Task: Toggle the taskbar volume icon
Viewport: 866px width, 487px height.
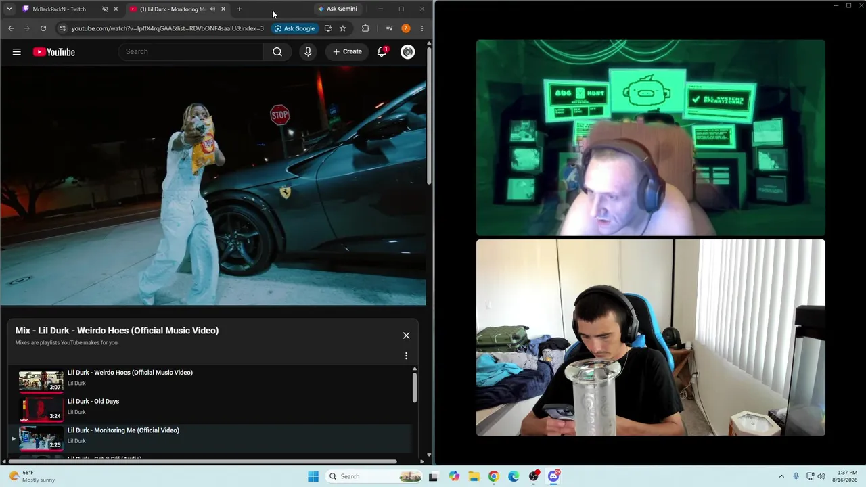Action: tap(821, 476)
